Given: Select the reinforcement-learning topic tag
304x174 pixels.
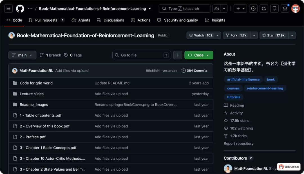Looking at the screenshot, I should [x=265, y=88].
